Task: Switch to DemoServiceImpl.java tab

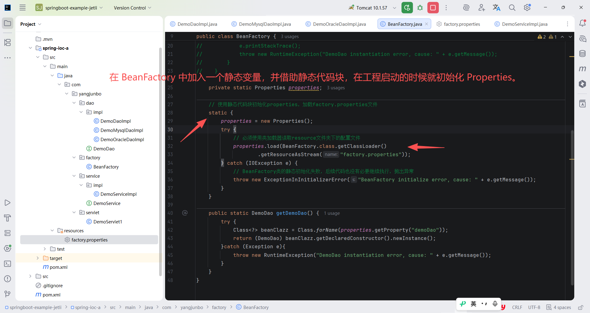Action: (x=521, y=24)
